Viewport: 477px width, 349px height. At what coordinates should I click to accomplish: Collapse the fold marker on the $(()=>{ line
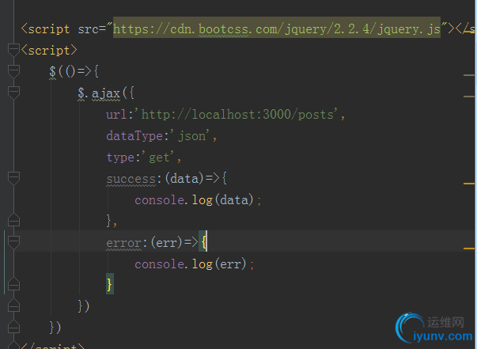click(13, 71)
